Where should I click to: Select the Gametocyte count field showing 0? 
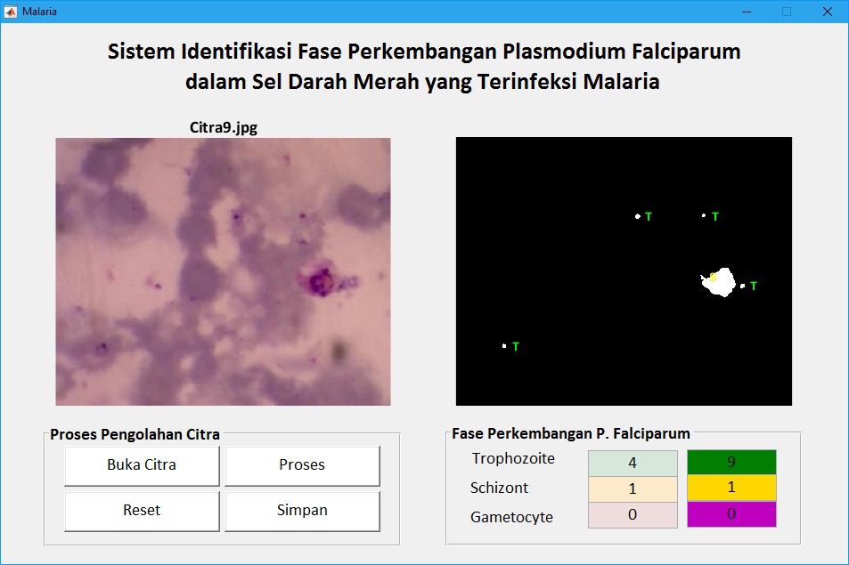[632, 514]
